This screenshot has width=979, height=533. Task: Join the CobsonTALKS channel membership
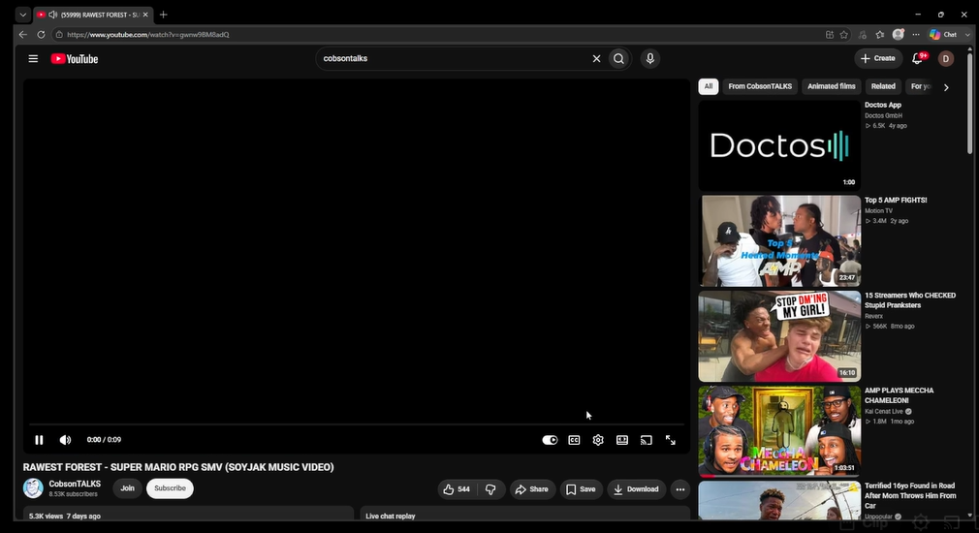(127, 488)
